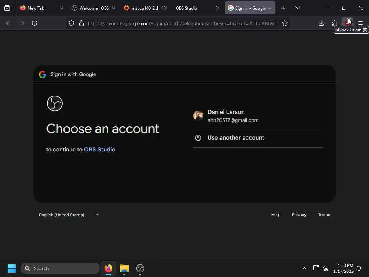Open Firefox from the taskbar

pyautogui.click(x=108, y=268)
